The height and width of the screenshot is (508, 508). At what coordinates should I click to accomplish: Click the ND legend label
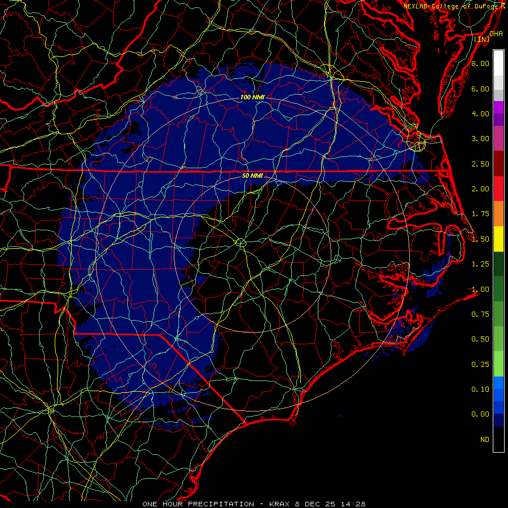point(485,440)
